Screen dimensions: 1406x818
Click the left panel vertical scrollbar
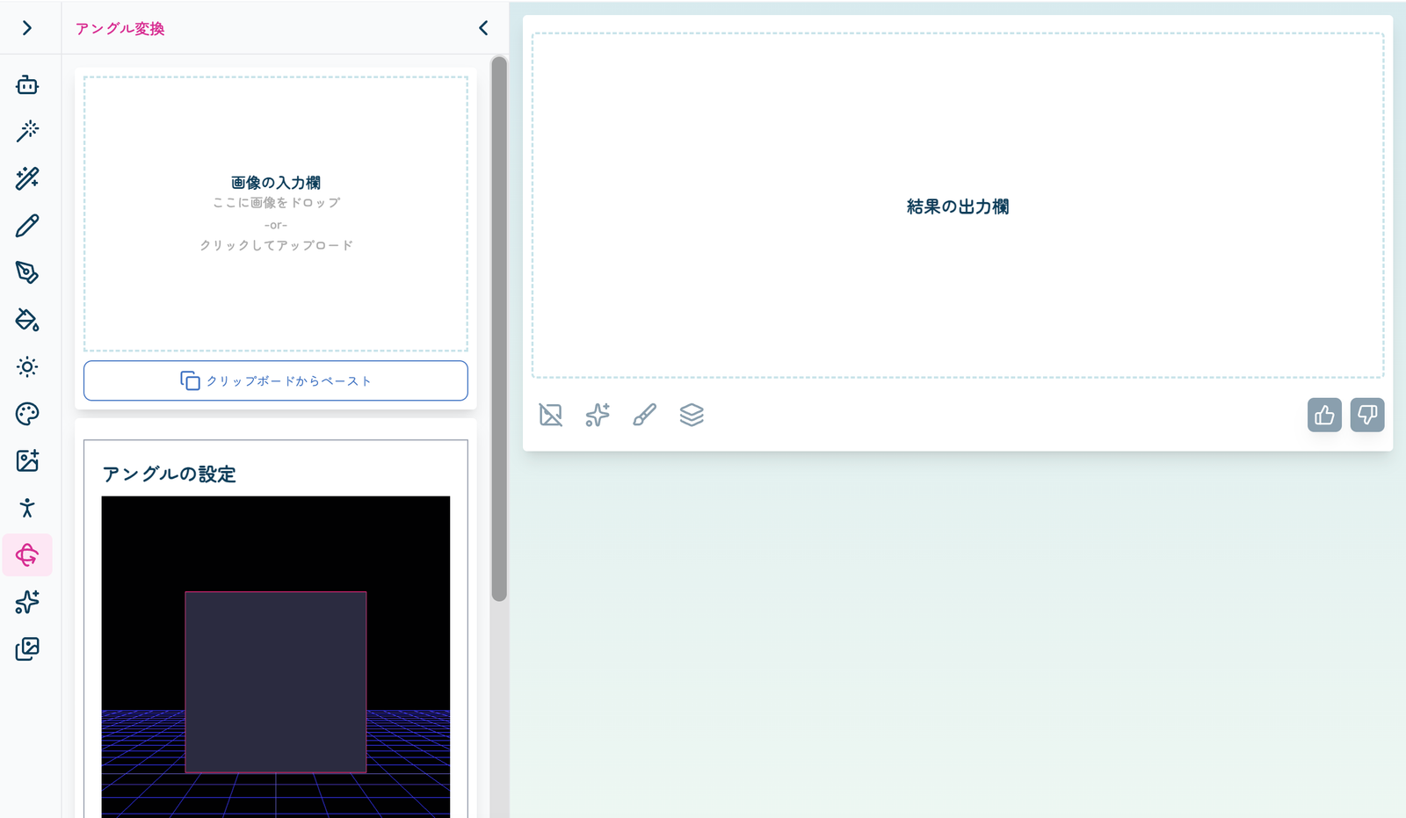pos(499,329)
